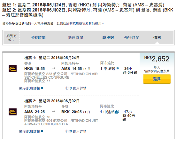Click Etihad logo for ticket 2
This screenshot has width=177, height=141.
12,112
